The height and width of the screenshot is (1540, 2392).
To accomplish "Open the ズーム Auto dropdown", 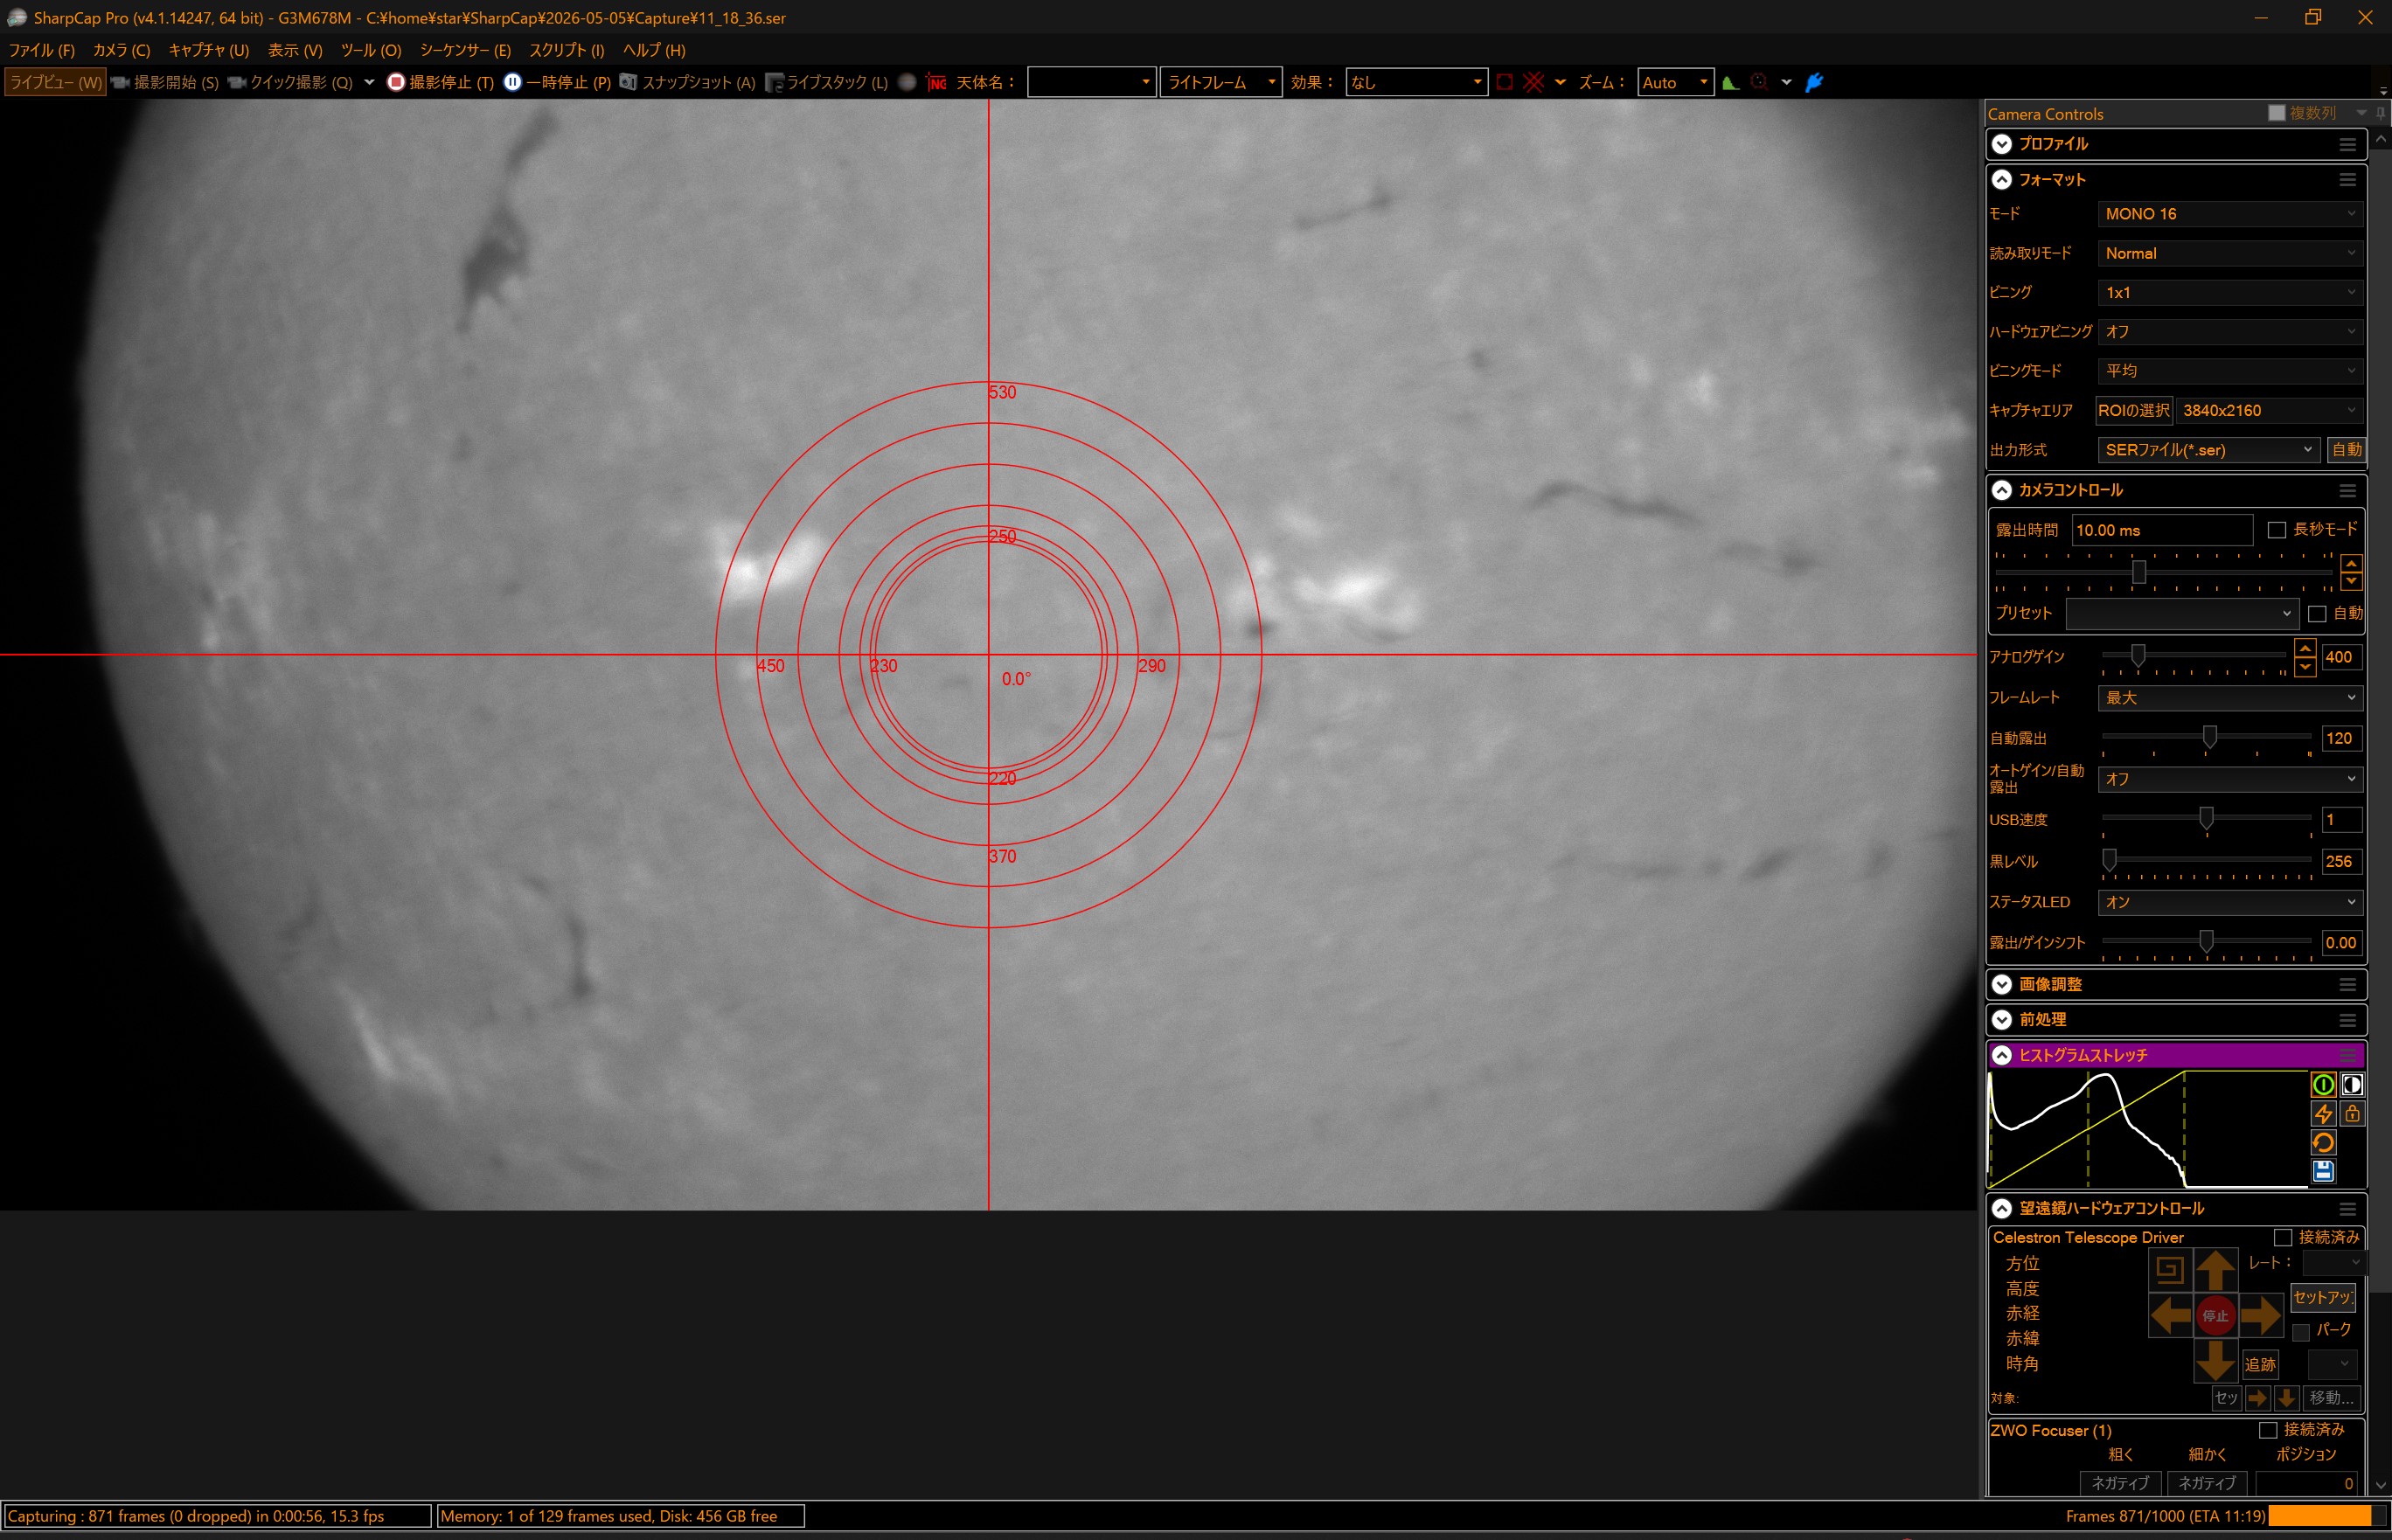I will click(x=1675, y=83).
